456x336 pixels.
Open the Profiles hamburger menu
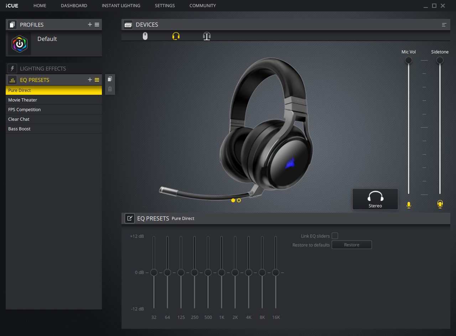pos(97,25)
